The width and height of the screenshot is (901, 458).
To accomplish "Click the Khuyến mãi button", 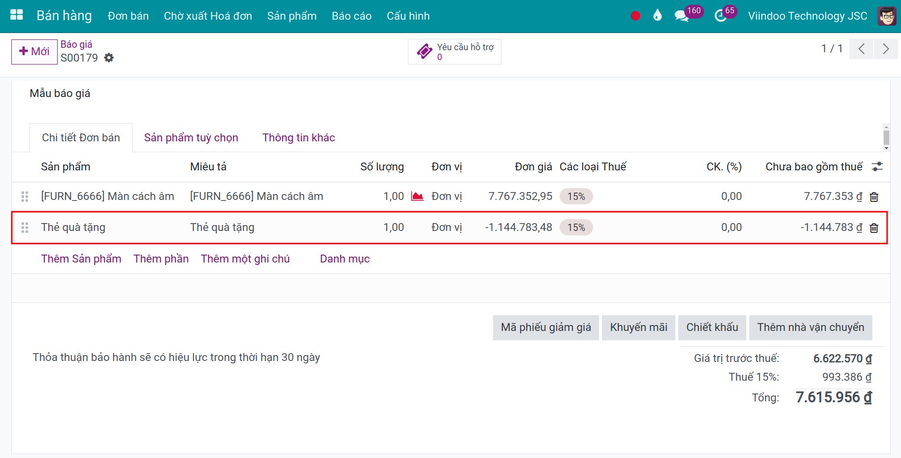I will (638, 327).
